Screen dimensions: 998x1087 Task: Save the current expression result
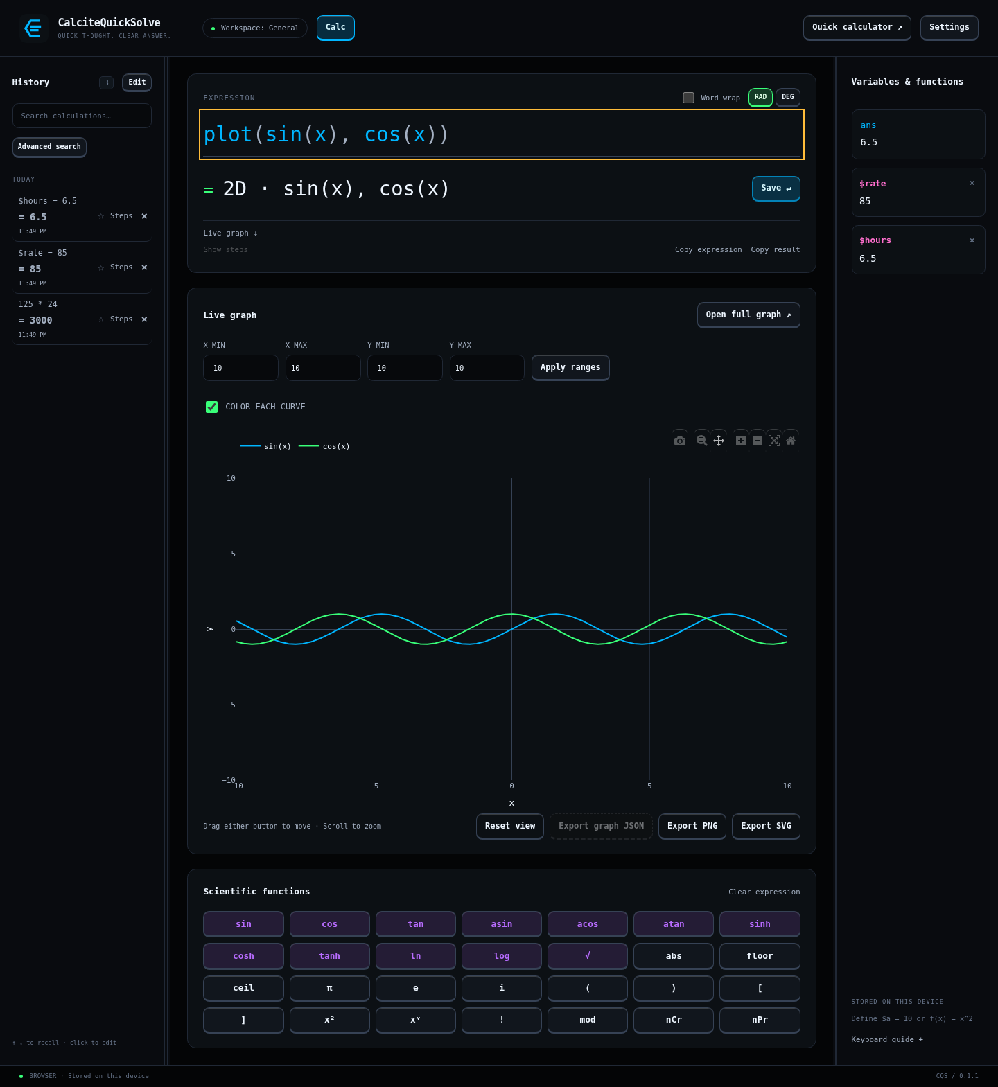click(x=776, y=188)
